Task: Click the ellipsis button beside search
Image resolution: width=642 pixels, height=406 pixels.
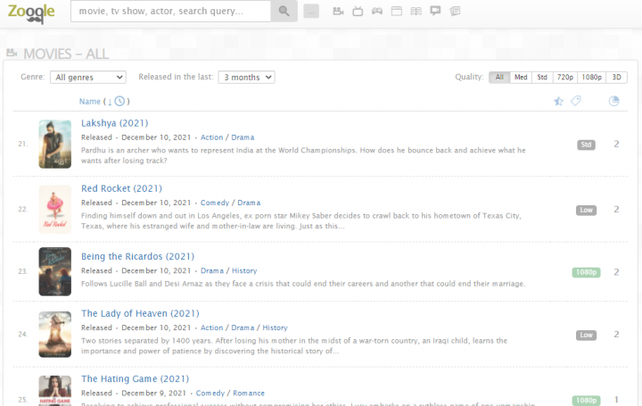Action: pos(311,12)
